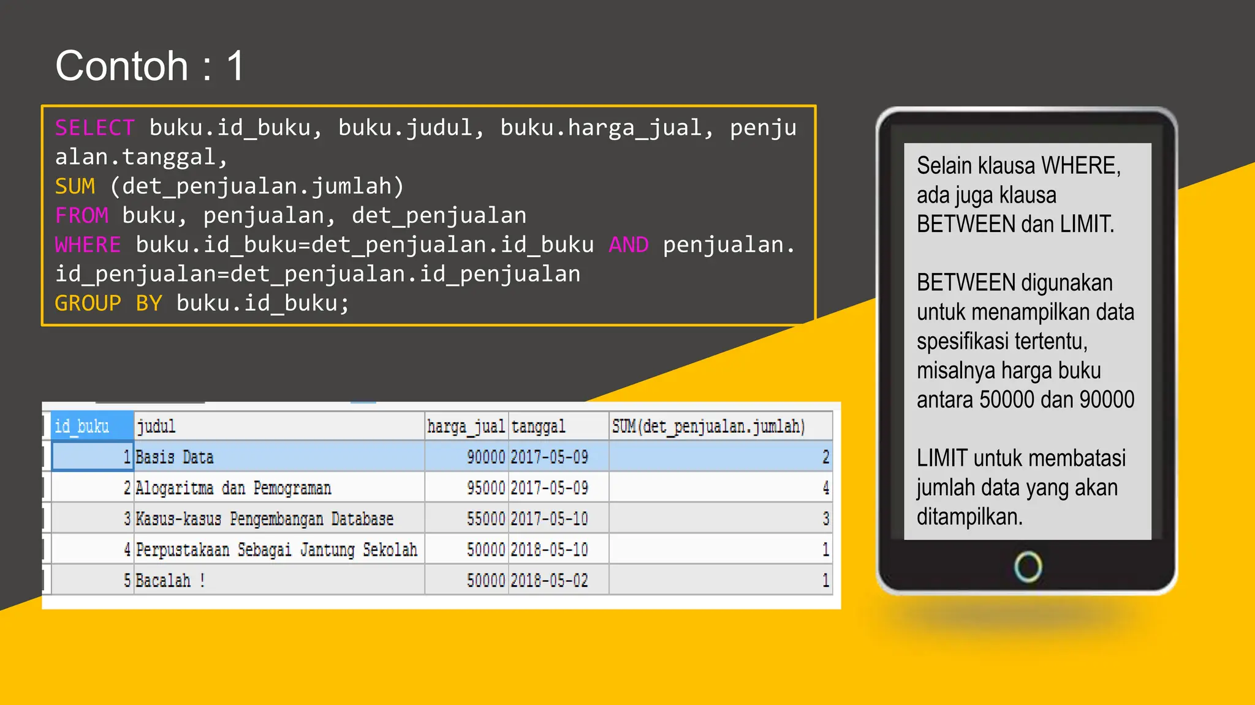Click the WHERE keyword in SQL code
This screenshot has width=1255, height=705.
click(x=88, y=245)
